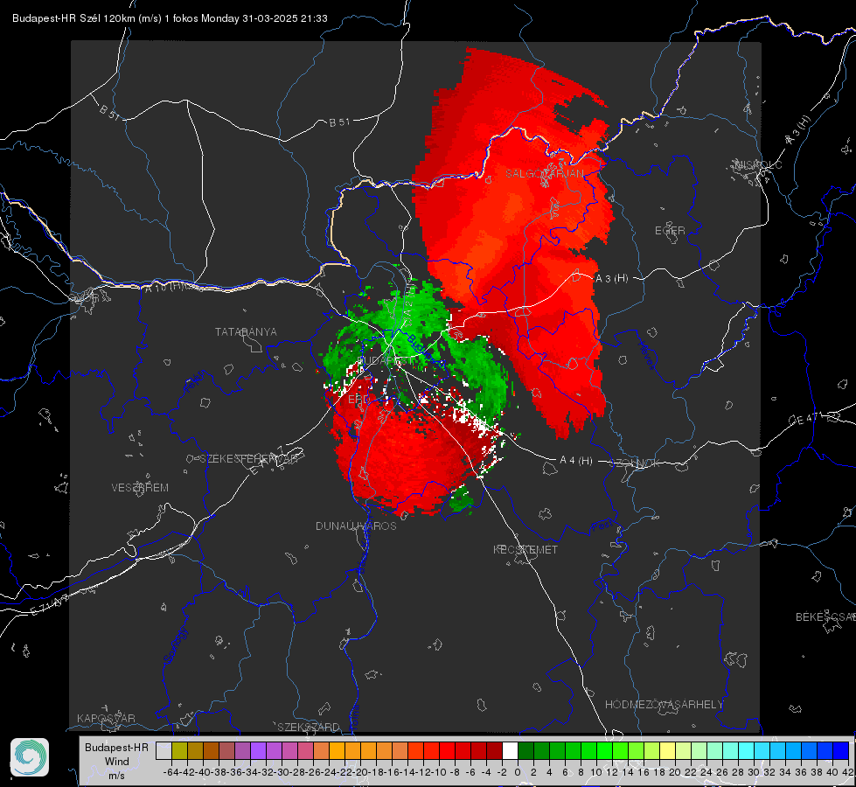Click the olive swatch above -64 label
856x787 pixels.
(x=179, y=750)
